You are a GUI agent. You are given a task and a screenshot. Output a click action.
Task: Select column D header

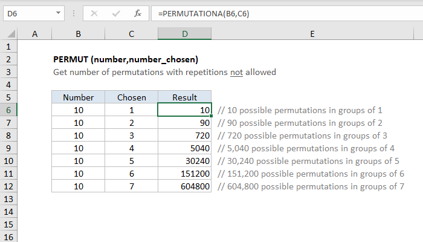(184, 34)
